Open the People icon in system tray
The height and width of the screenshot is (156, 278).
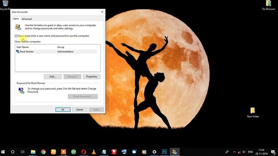tap(227, 152)
